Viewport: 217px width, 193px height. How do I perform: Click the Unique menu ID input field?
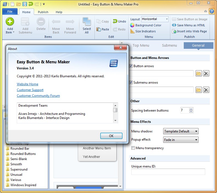pos(168,172)
